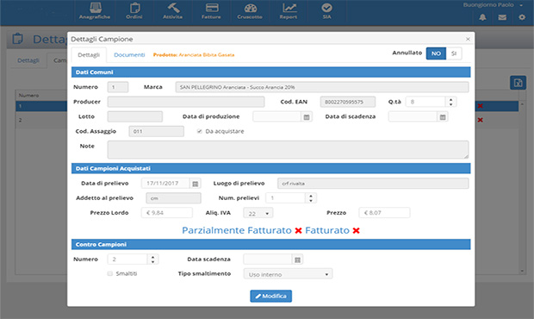The image size is (534, 319).
Task: Click the background table scrollbar down arrow
Action: 522,272
